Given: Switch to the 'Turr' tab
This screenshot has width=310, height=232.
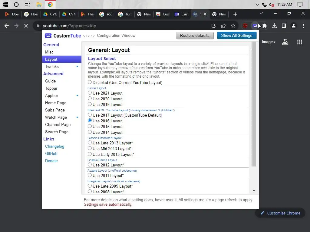Looking at the screenshot, I should (125, 14).
